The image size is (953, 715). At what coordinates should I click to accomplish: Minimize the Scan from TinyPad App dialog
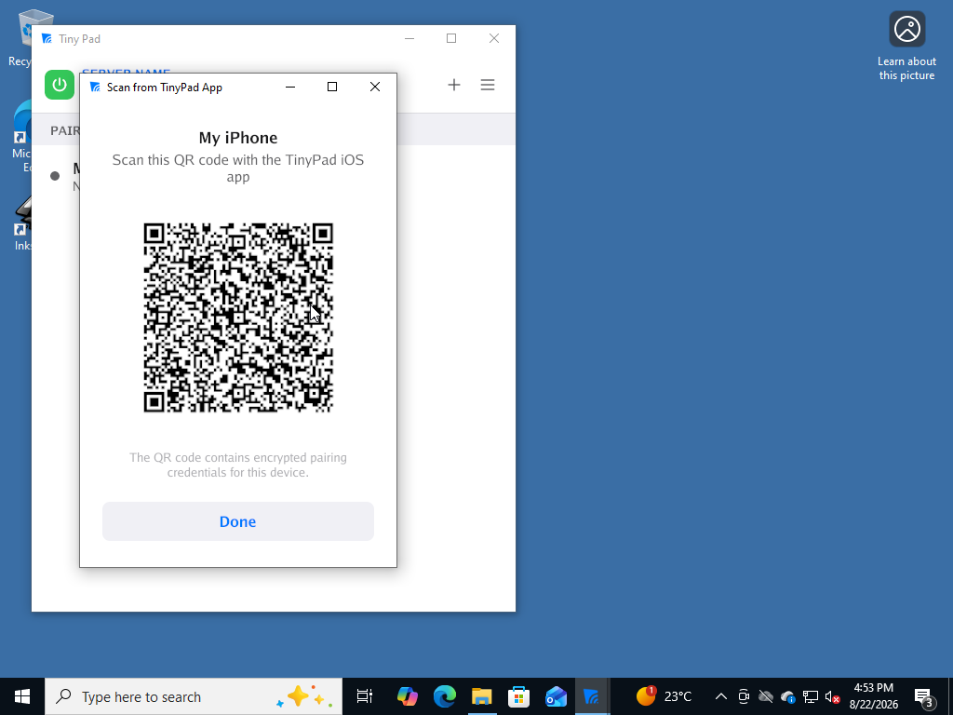(x=290, y=87)
